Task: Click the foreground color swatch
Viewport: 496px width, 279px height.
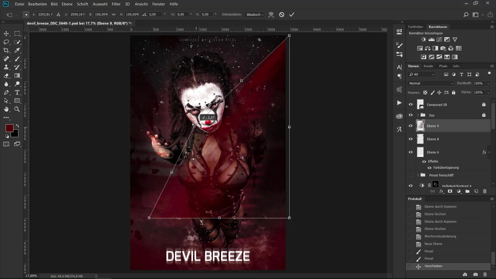Action: 9,128
